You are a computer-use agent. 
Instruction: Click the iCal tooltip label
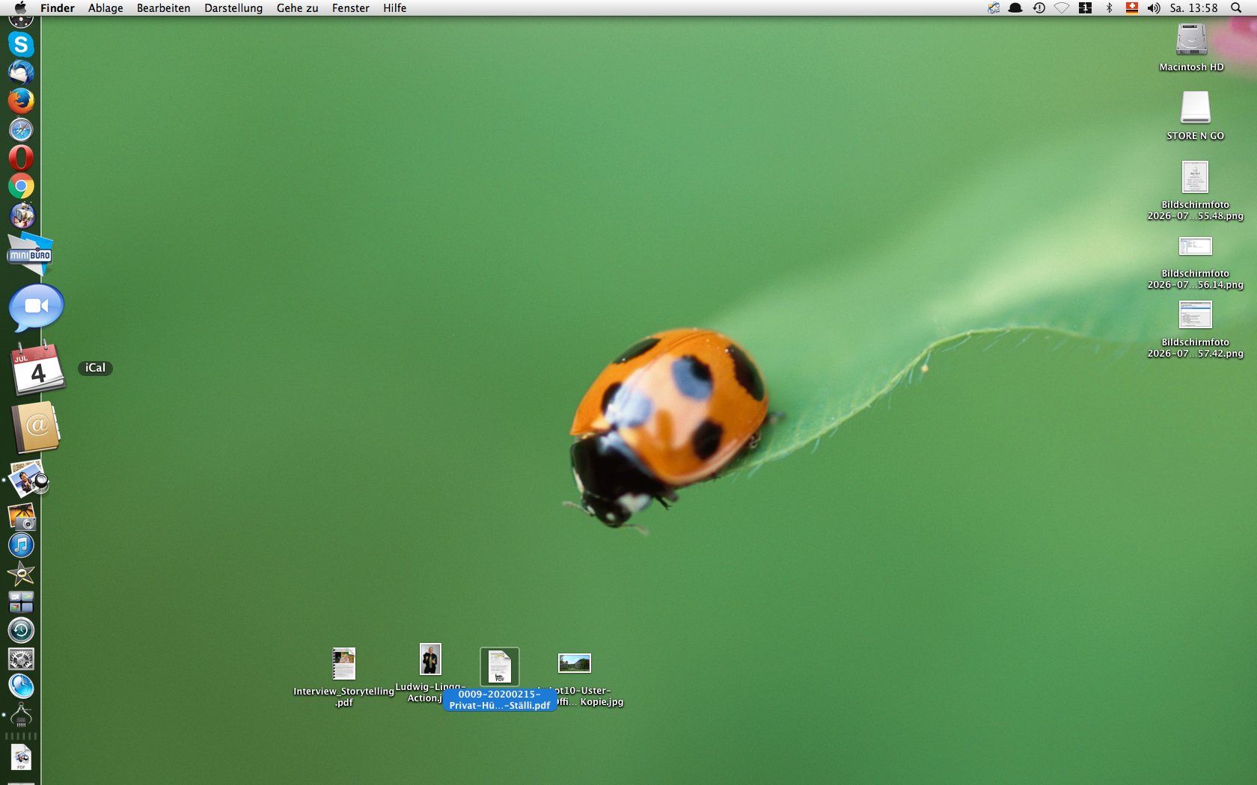pos(95,368)
